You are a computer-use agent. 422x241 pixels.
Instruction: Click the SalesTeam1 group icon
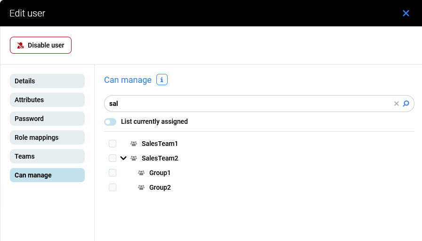pos(134,144)
